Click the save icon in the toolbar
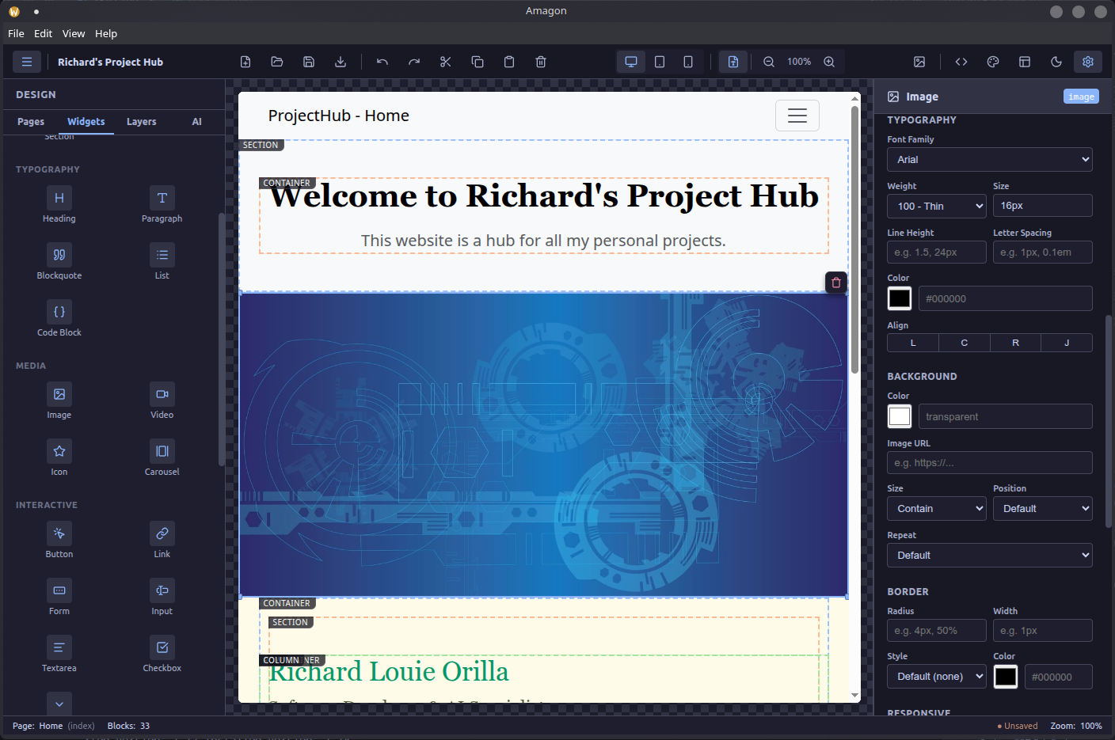The image size is (1115, 740). click(x=308, y=61)
